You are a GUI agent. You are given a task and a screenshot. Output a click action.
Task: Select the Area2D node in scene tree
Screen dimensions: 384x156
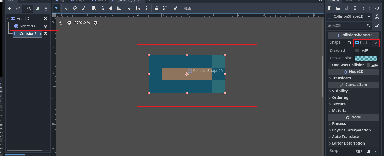(23, 19)
